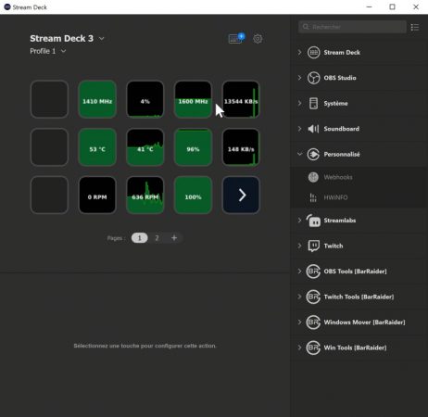Select the 53 °C key

click(97, 147)
